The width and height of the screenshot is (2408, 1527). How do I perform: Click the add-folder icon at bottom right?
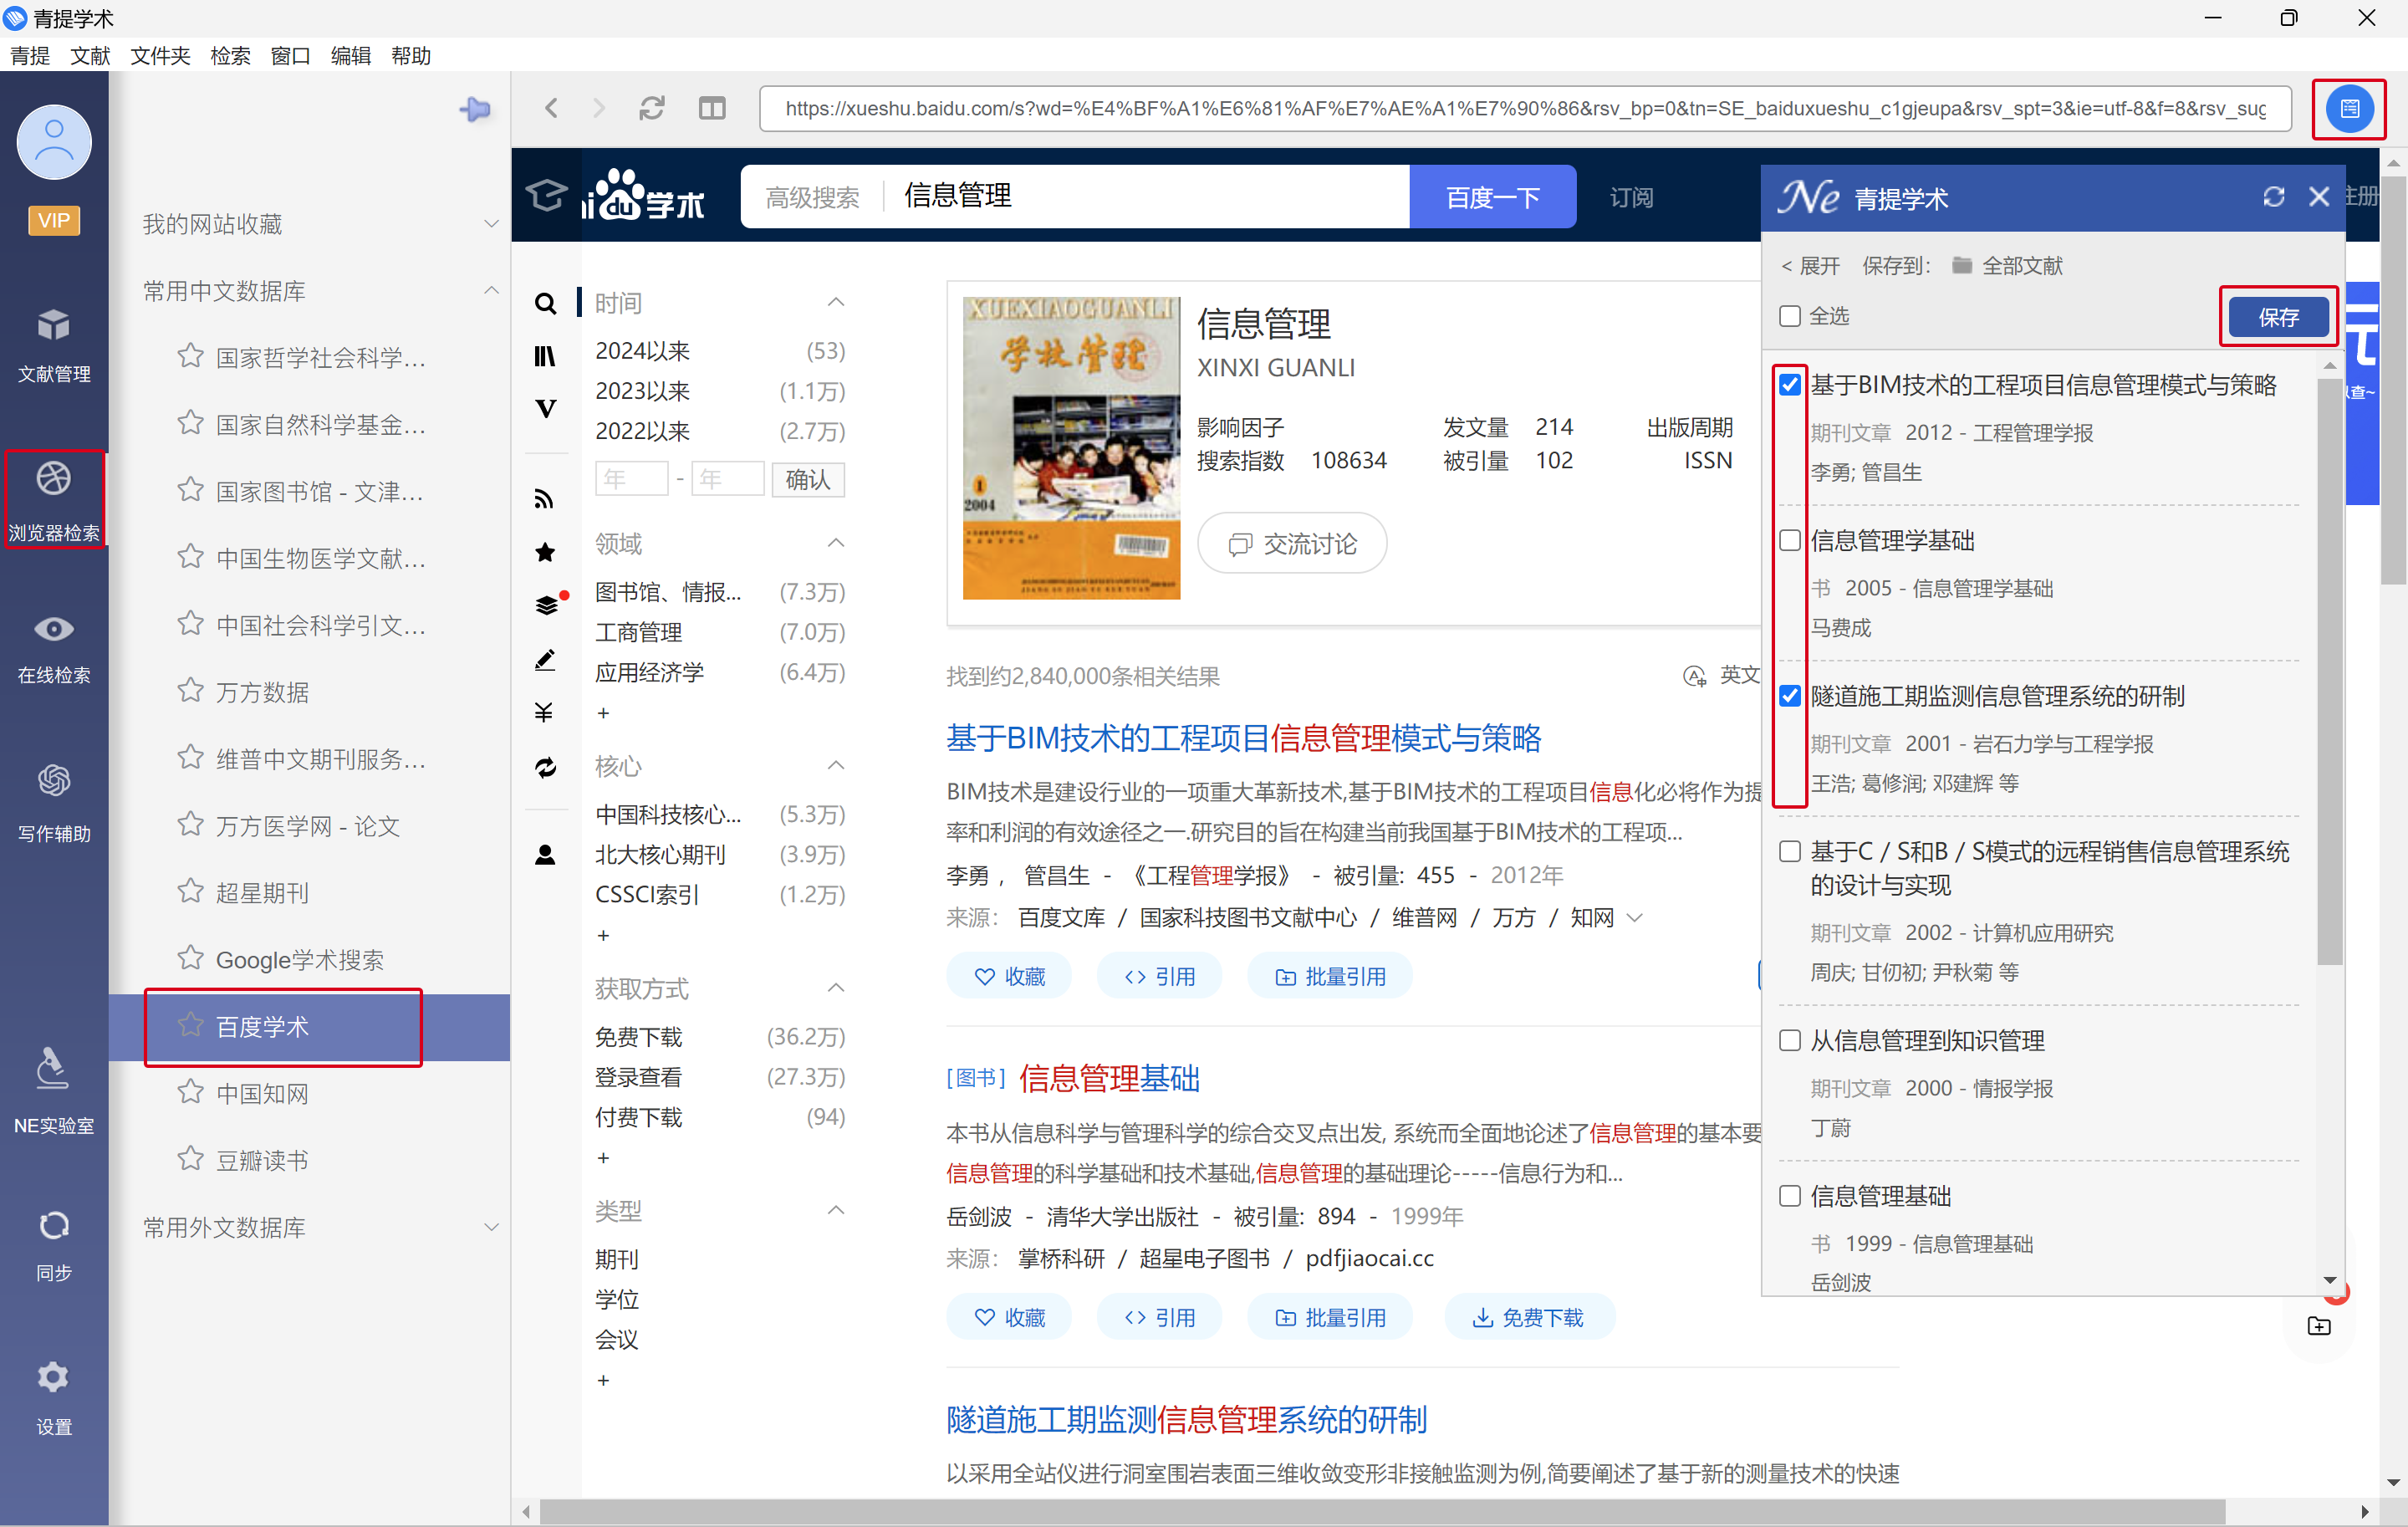(2318, 1326)
